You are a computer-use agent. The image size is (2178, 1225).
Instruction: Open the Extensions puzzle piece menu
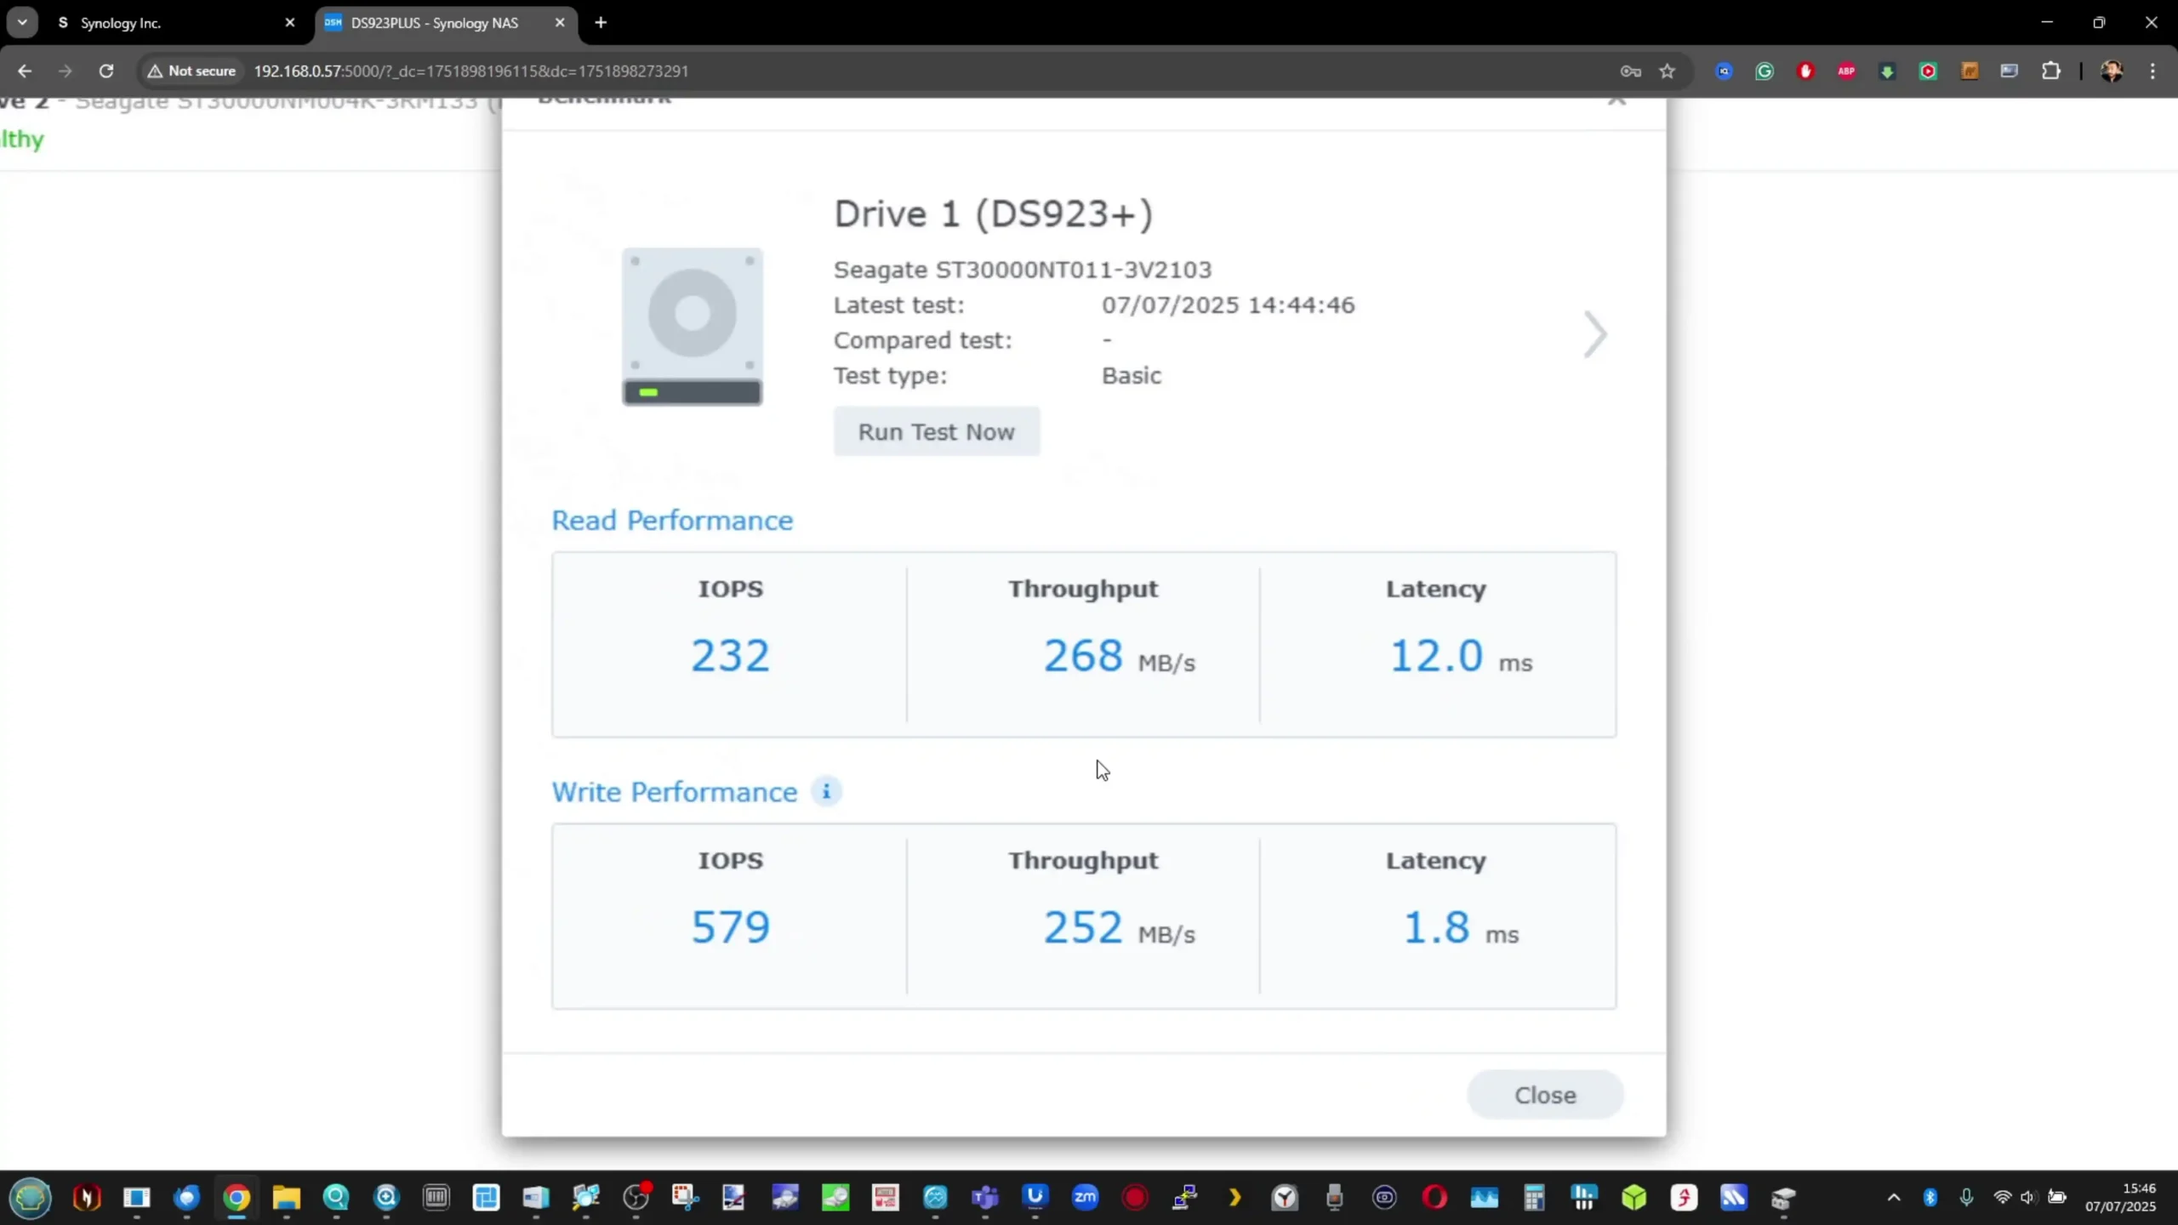coord(2051,71)
